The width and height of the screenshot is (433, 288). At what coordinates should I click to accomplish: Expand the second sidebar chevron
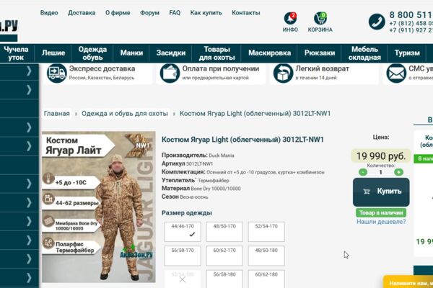click(x=29, y=90)
